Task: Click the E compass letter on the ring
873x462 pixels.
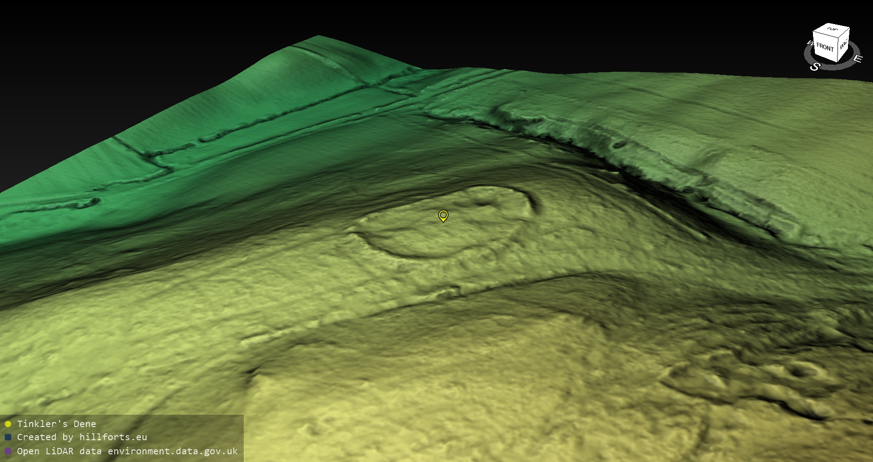Action: tap(857, 59)
